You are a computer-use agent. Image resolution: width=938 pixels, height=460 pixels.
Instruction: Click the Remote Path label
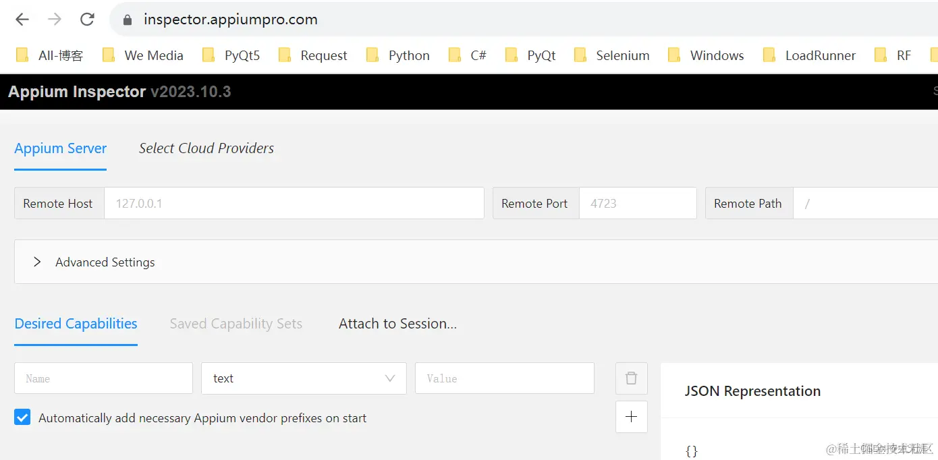pos(748,204)
